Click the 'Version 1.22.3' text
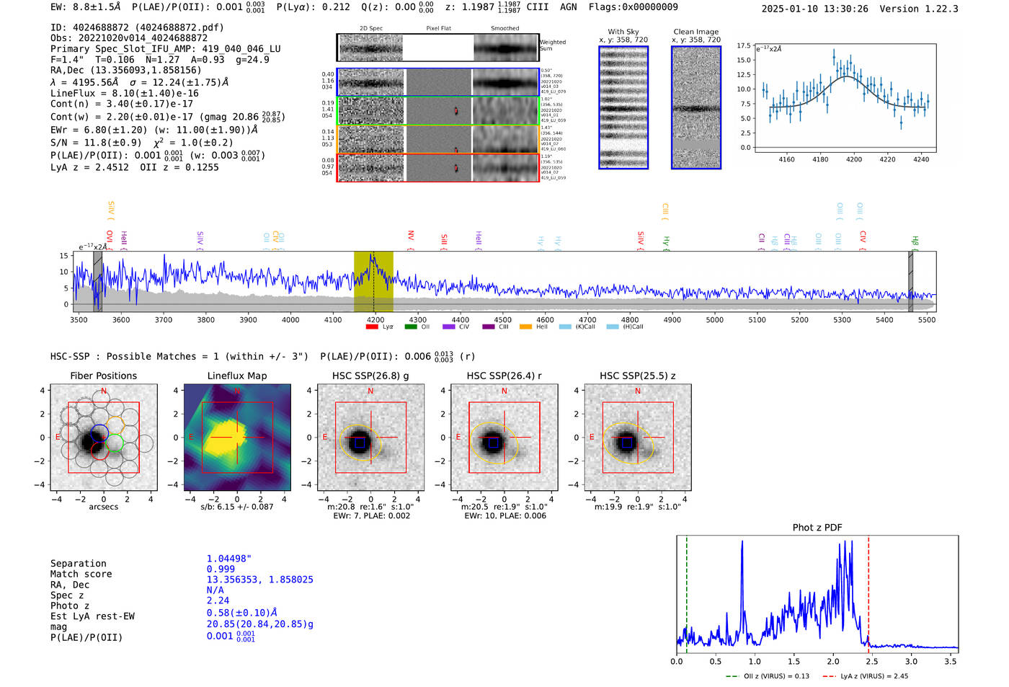This screenshot has height=687, width=1009. [x=919, y=9]
